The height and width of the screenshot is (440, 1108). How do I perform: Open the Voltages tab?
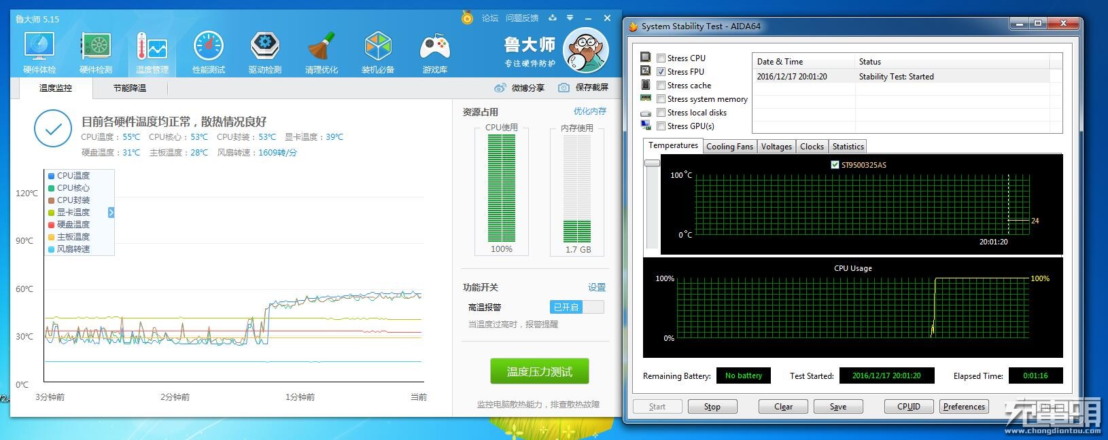pos(776,147)
